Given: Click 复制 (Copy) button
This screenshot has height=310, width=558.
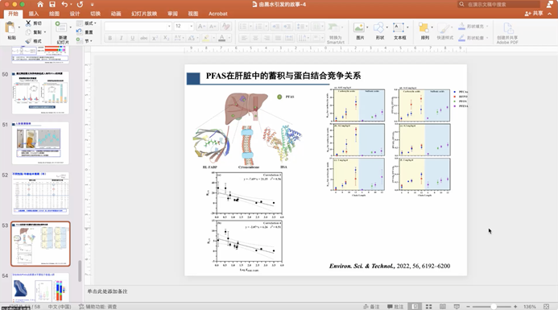Looking at the screenshot, I should pyautogui.click(x=35, y=32).
